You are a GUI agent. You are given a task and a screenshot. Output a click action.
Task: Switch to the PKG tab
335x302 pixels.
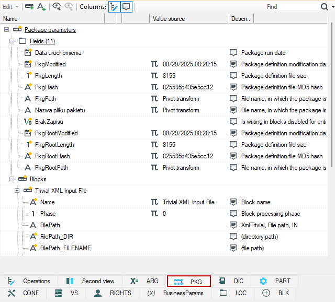(x=189, y=281)
